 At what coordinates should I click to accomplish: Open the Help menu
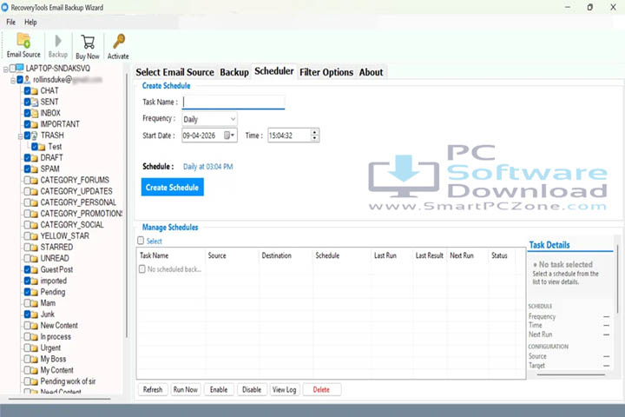[30, 23]
